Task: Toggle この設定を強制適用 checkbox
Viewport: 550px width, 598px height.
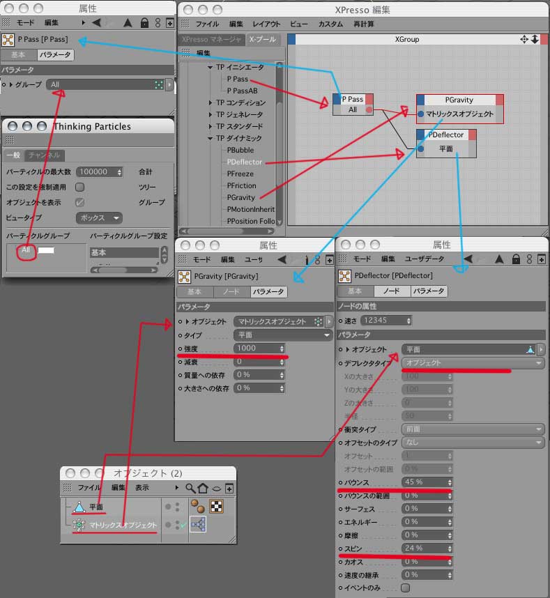Action: point(79,187)
